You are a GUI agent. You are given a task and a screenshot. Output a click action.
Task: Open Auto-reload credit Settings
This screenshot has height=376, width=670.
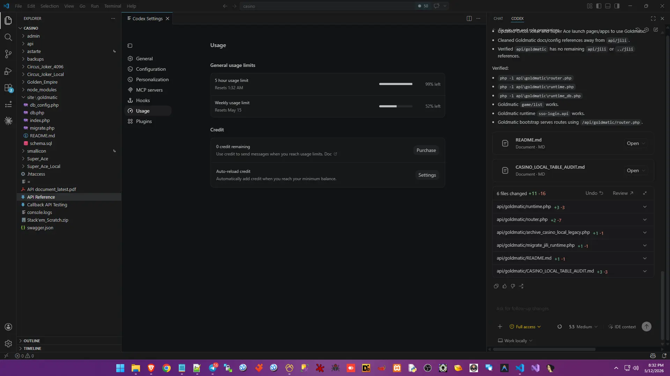[x=427, y=175]
